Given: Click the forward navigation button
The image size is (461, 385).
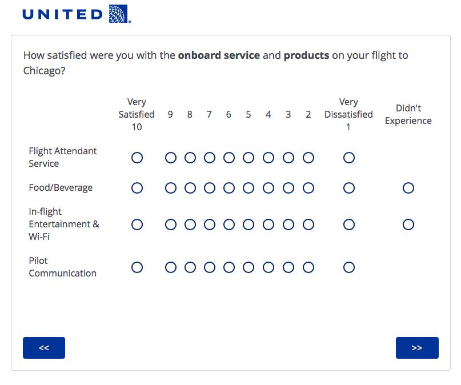Looking at the screenshot, I should tap(417, 347).
